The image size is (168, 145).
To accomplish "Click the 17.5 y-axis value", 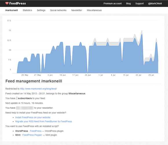I will tap(9, 21).
